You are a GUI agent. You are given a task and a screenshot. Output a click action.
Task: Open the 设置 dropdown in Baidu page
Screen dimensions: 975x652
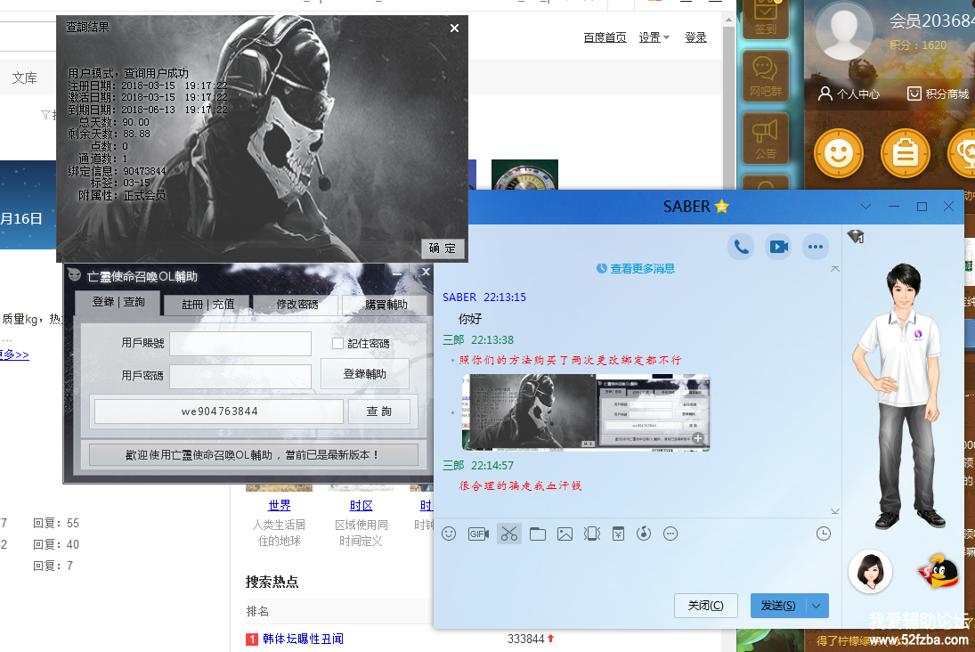click(654, 37)
